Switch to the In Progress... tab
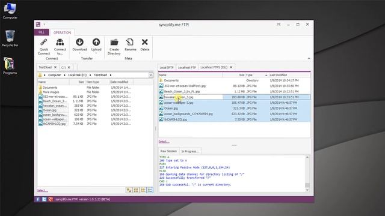The width and height of the screenshot is (385, 216). click(x=190, y=151)
